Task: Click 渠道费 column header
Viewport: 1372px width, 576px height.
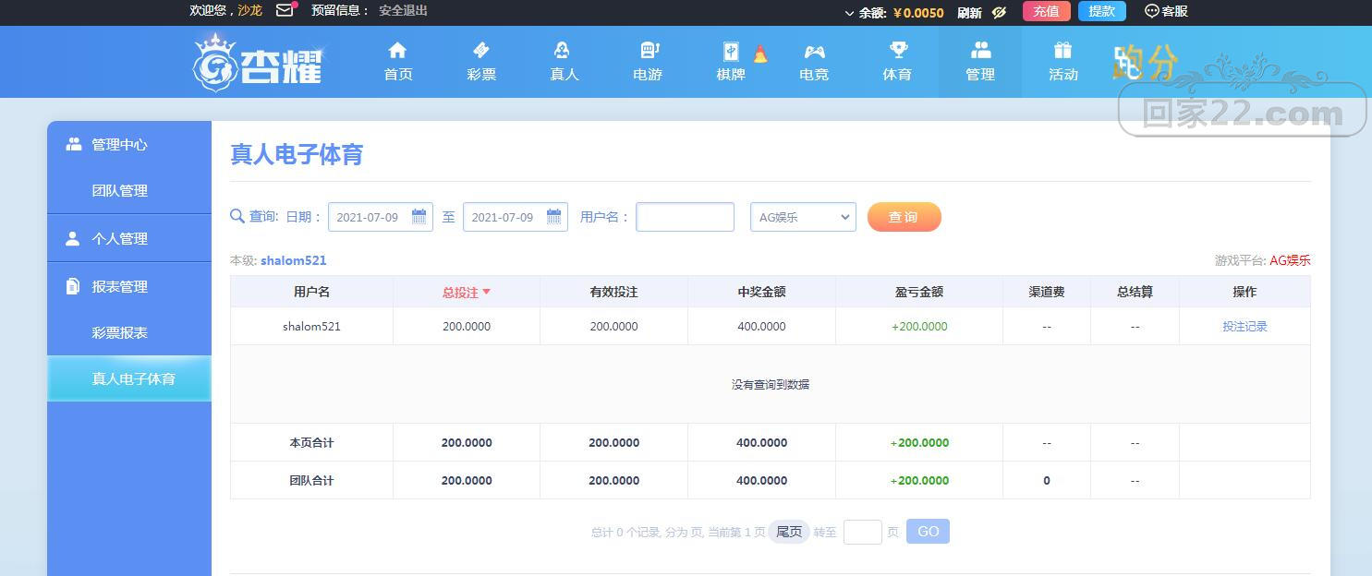Action: pyautogui.click(x=1047, y=292)
